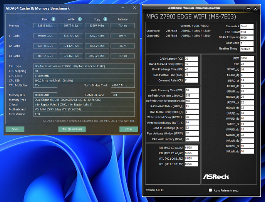The image size is (265, 202).
Task: Click the Start Benchmark button
Action: pos(72,129)
